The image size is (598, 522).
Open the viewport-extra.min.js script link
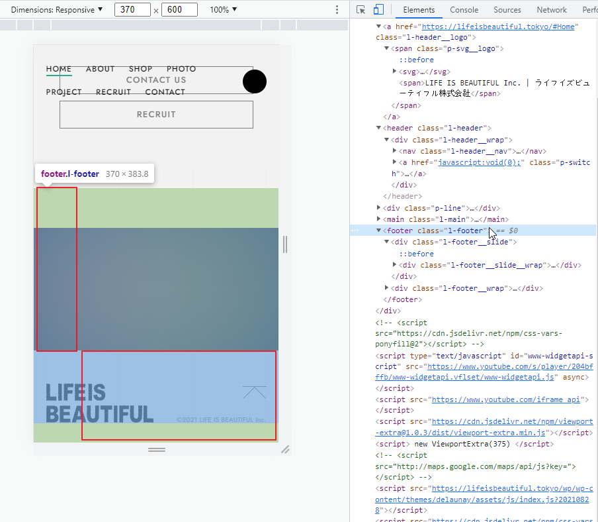click(484, 427)
